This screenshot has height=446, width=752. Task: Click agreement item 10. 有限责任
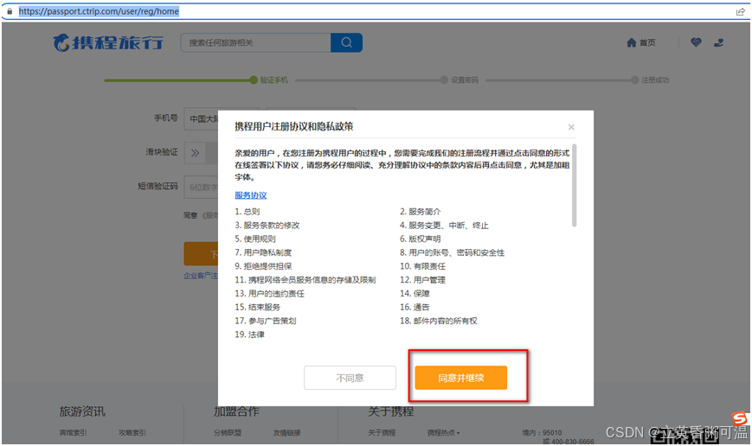click(422, 266)
